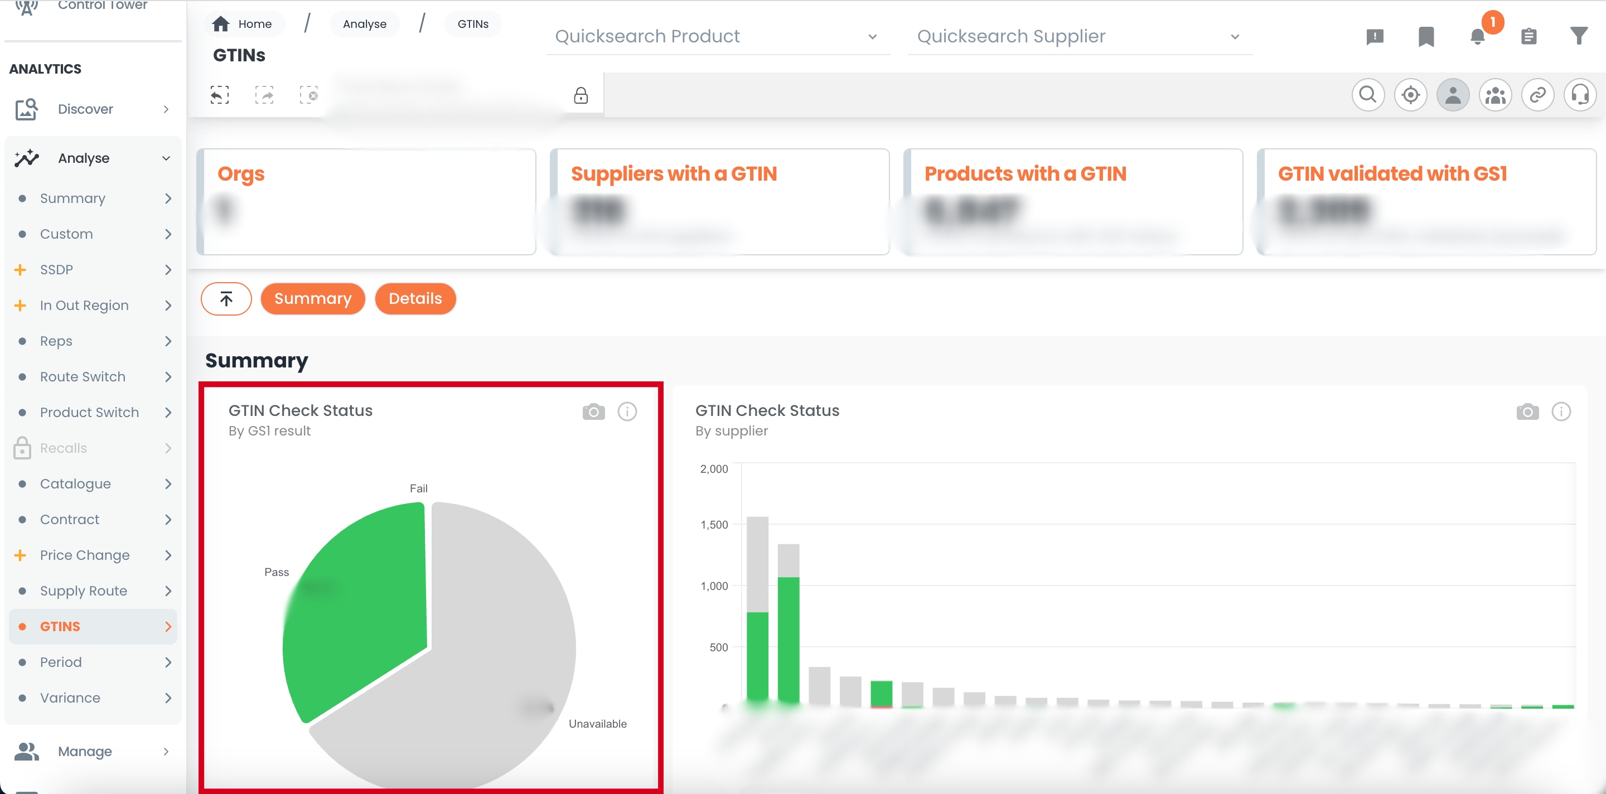The image size is (1606, 794).
Task: Open the Product Switch sidebar item
Action: 94,413
